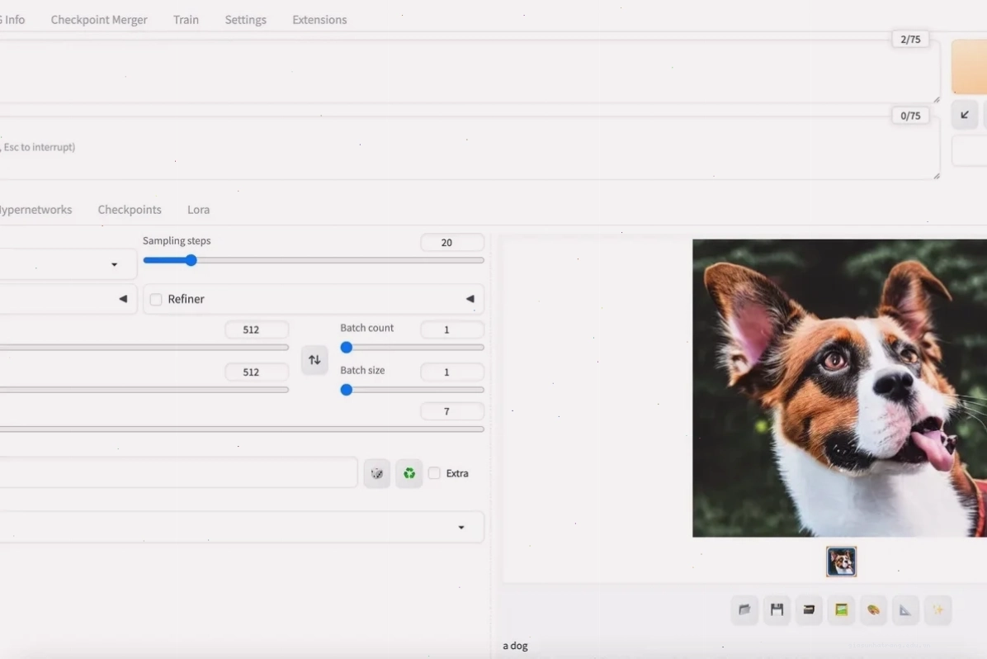Go to the Settings tab

pos(245,20)
